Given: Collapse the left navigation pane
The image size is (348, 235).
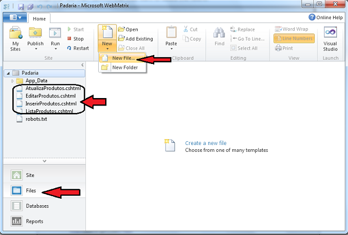Looking at the screenshot, I should coord(82,65).
